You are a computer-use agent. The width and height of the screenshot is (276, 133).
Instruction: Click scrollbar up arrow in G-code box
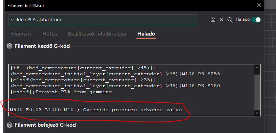point(257,68)
